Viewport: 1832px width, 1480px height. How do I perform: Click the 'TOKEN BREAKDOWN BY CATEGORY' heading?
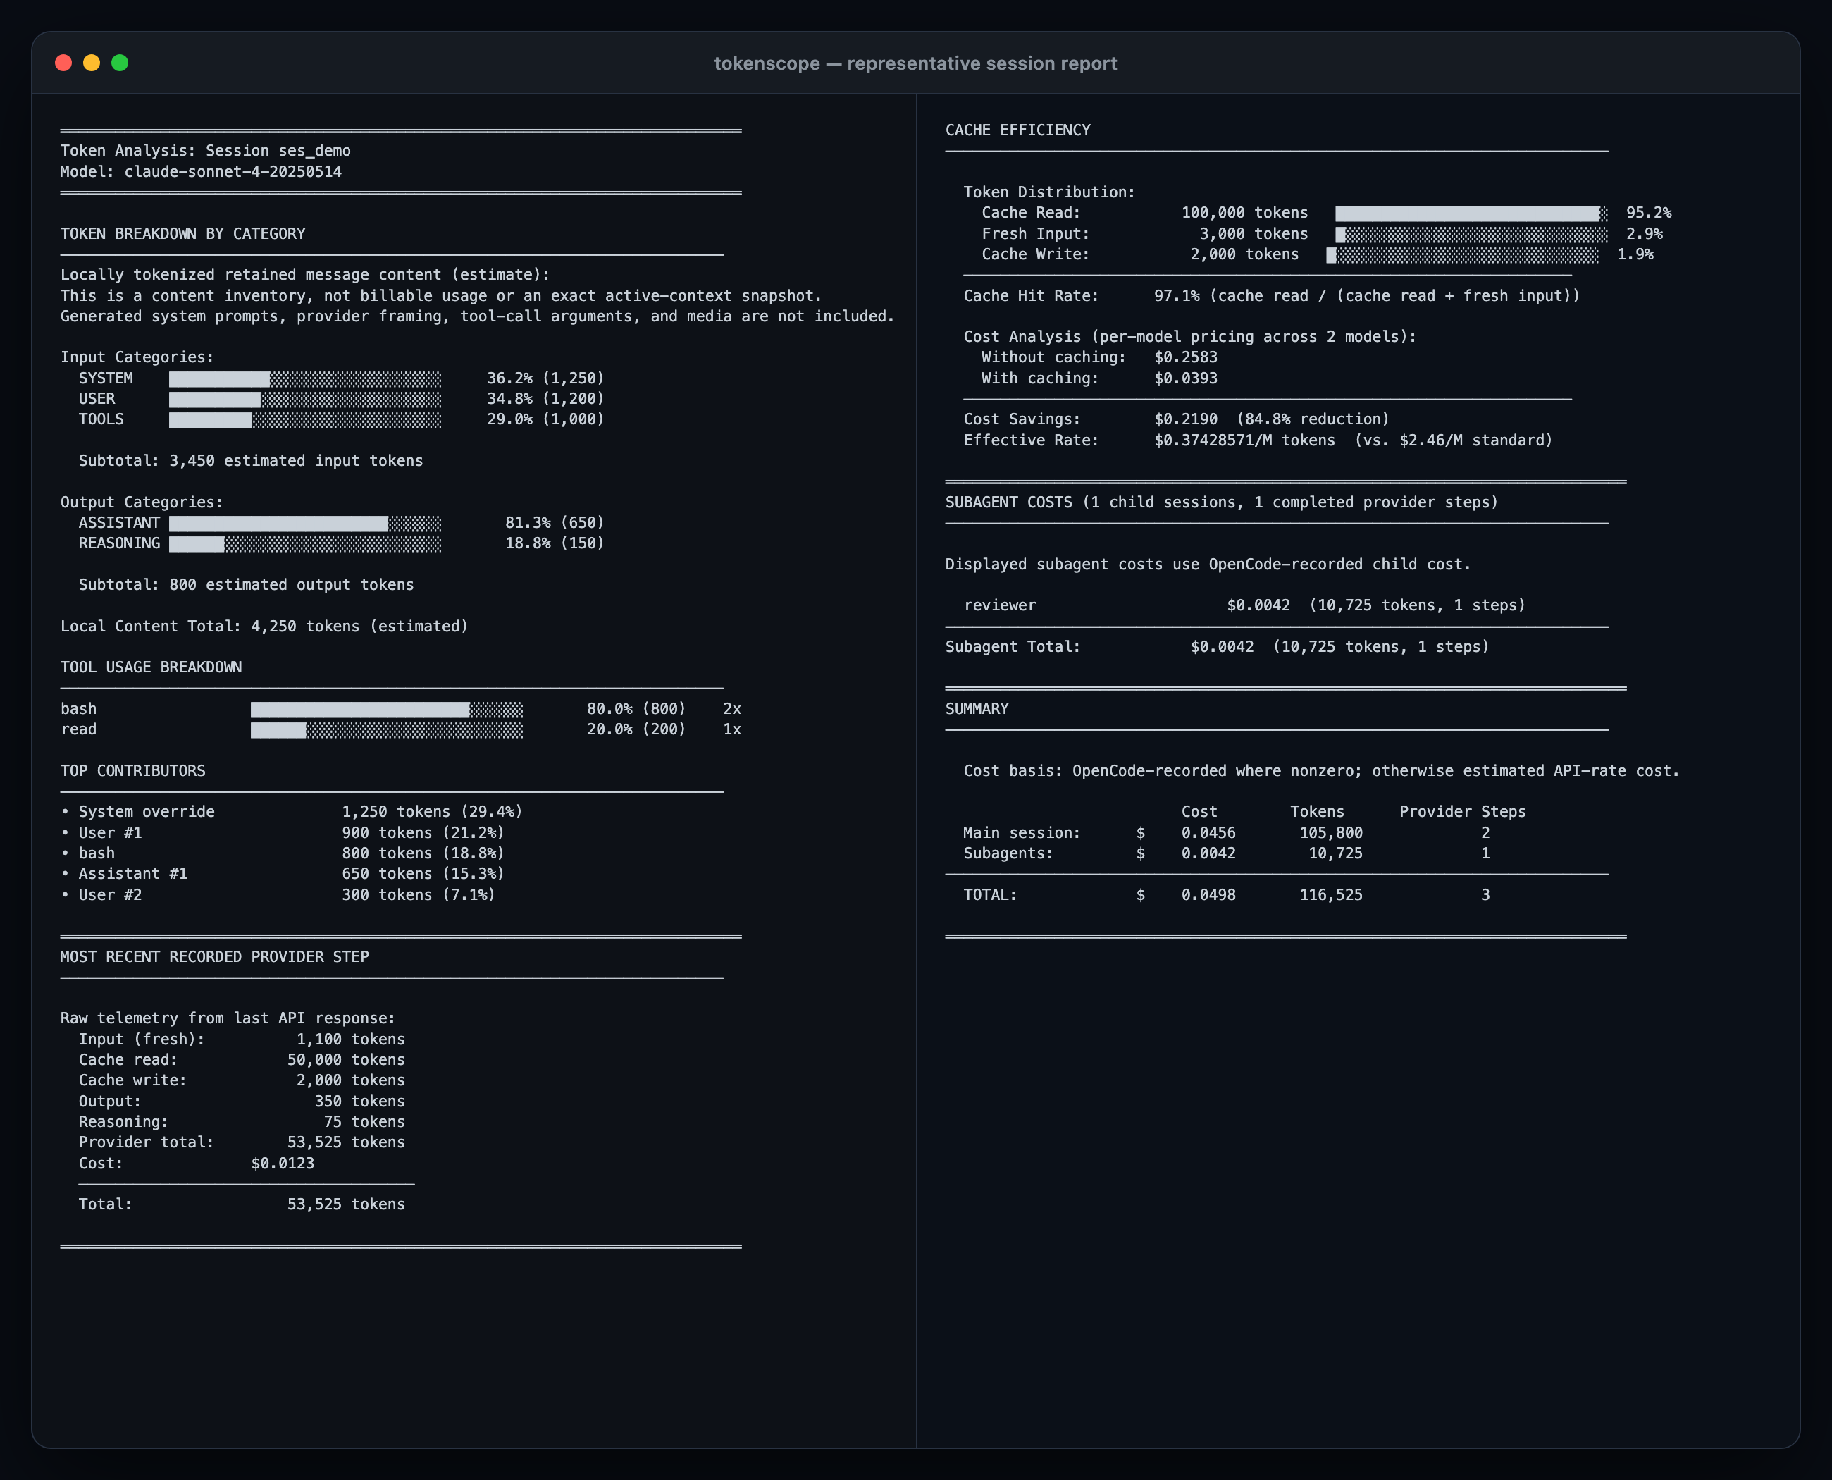pos(182,233)
